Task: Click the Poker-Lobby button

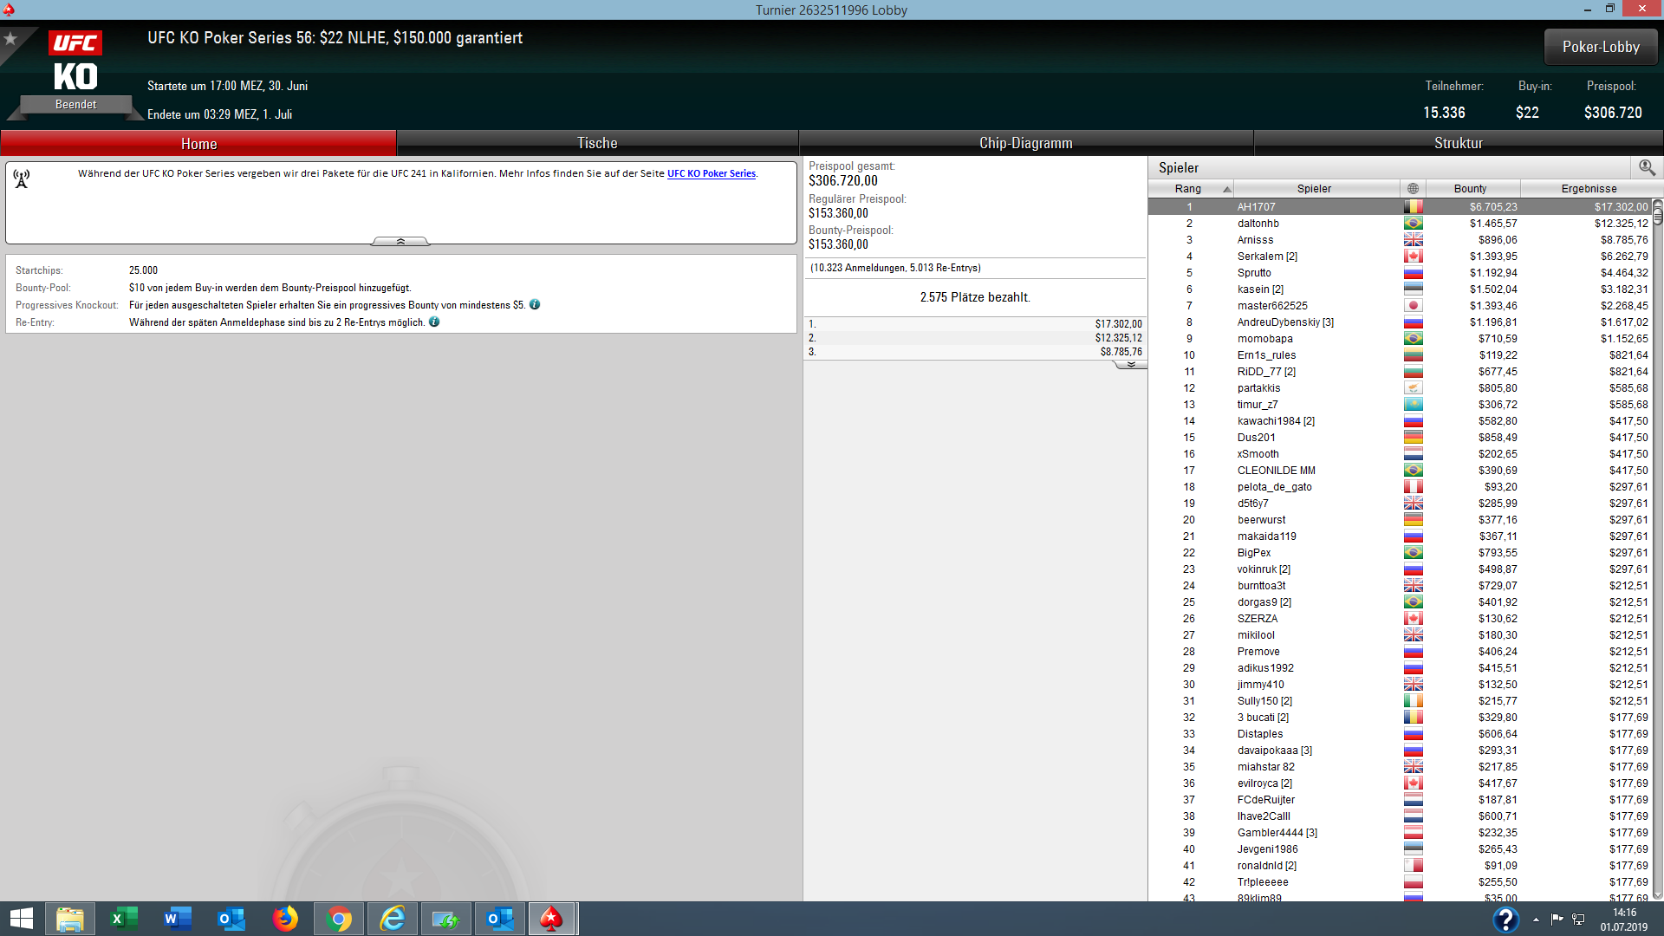Action: coord(1600,47)
